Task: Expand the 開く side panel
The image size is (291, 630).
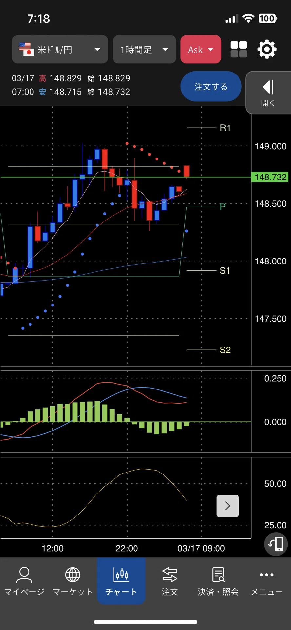Action: point(268,93)
